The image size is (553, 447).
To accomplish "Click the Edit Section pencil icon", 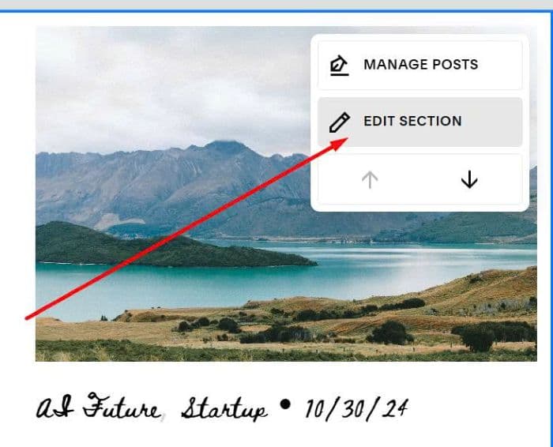I will (x=339, y=122).
